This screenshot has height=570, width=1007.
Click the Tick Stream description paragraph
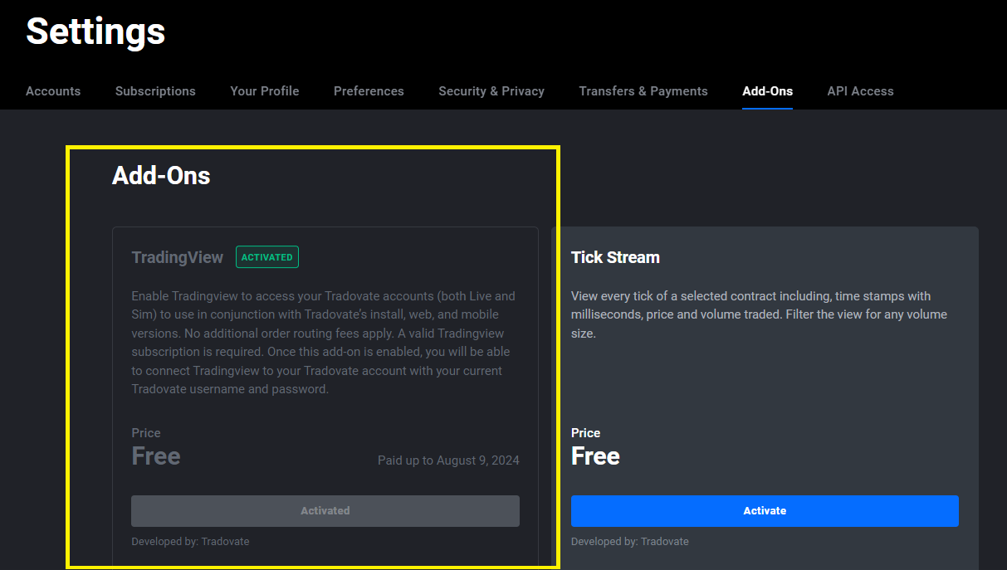[760, 314]
